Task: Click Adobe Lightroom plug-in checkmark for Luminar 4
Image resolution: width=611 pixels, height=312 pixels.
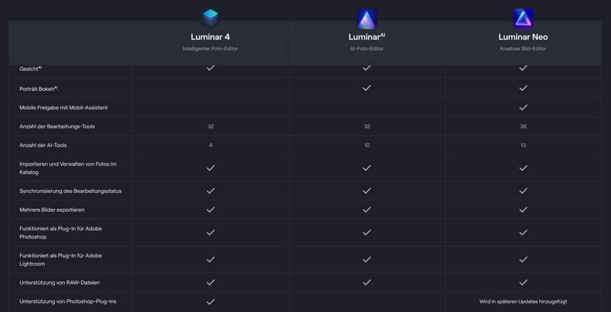Action: [x=211, y=259]
